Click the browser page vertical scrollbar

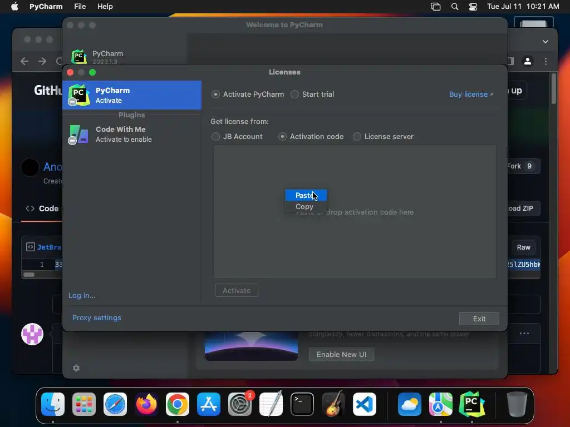[x=554, y=88]
